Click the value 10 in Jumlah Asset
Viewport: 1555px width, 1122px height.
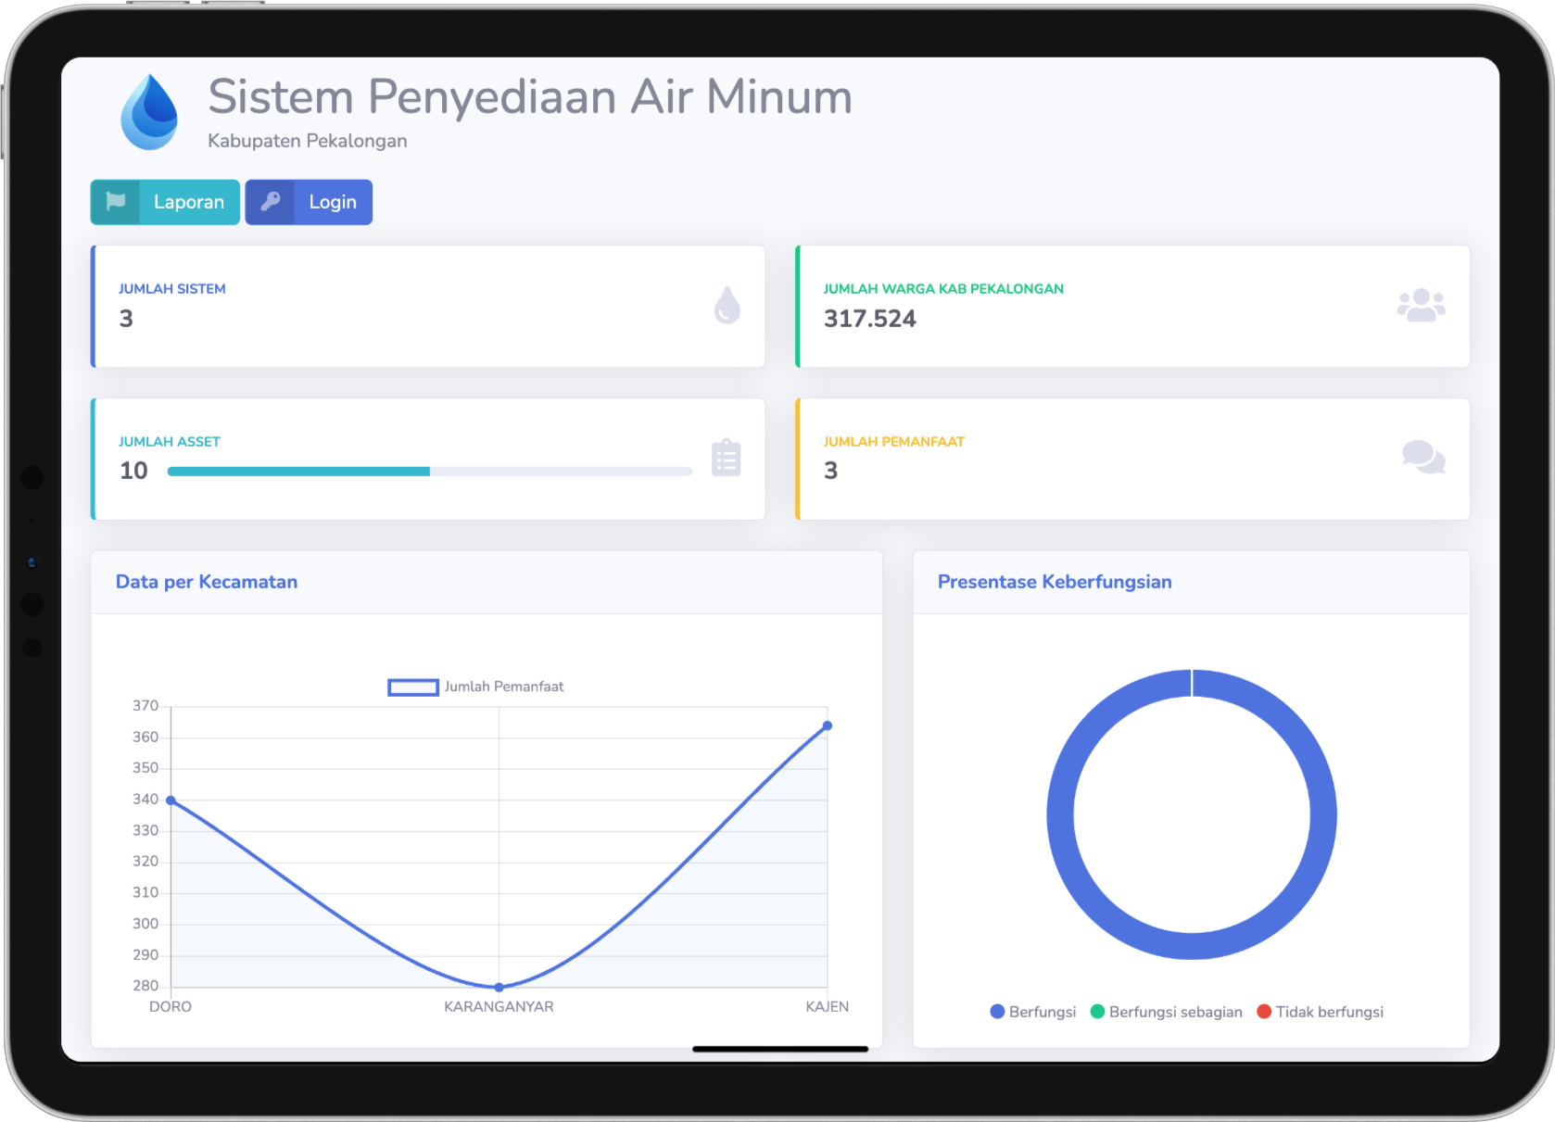pyautogui.click(x=133, y=471)
